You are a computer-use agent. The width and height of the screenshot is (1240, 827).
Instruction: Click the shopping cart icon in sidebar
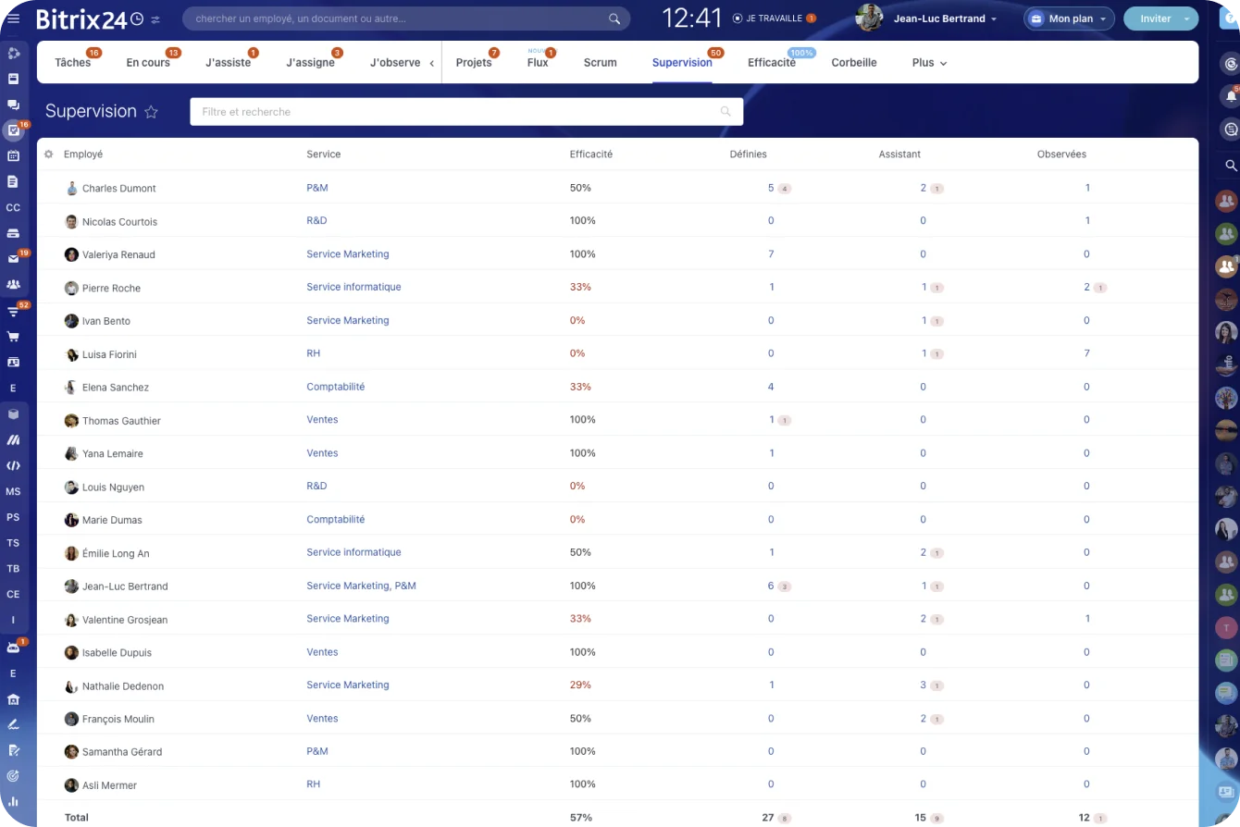[13, 337]
